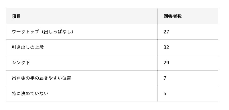
Task: Click the value 7 cell
Action: 188,78
